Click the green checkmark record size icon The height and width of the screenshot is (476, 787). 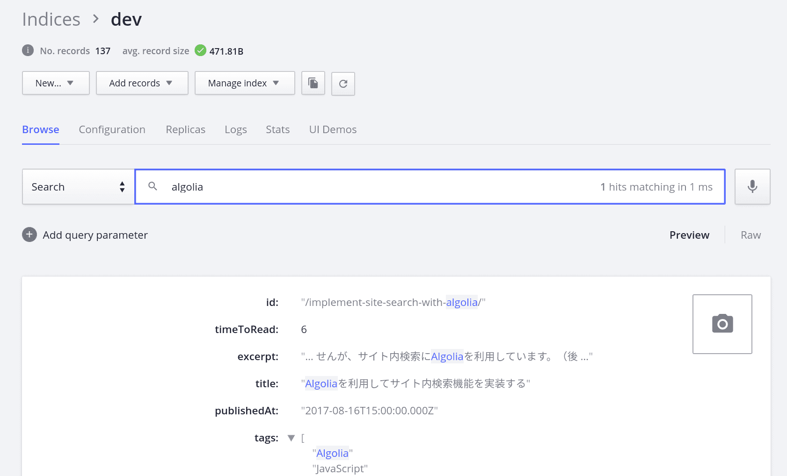(200, 50)
